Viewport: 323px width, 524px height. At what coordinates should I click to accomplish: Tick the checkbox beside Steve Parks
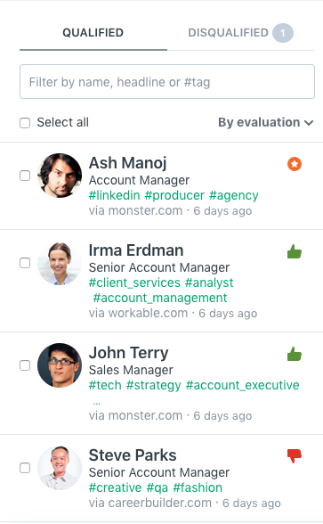[x=25, y=468]
